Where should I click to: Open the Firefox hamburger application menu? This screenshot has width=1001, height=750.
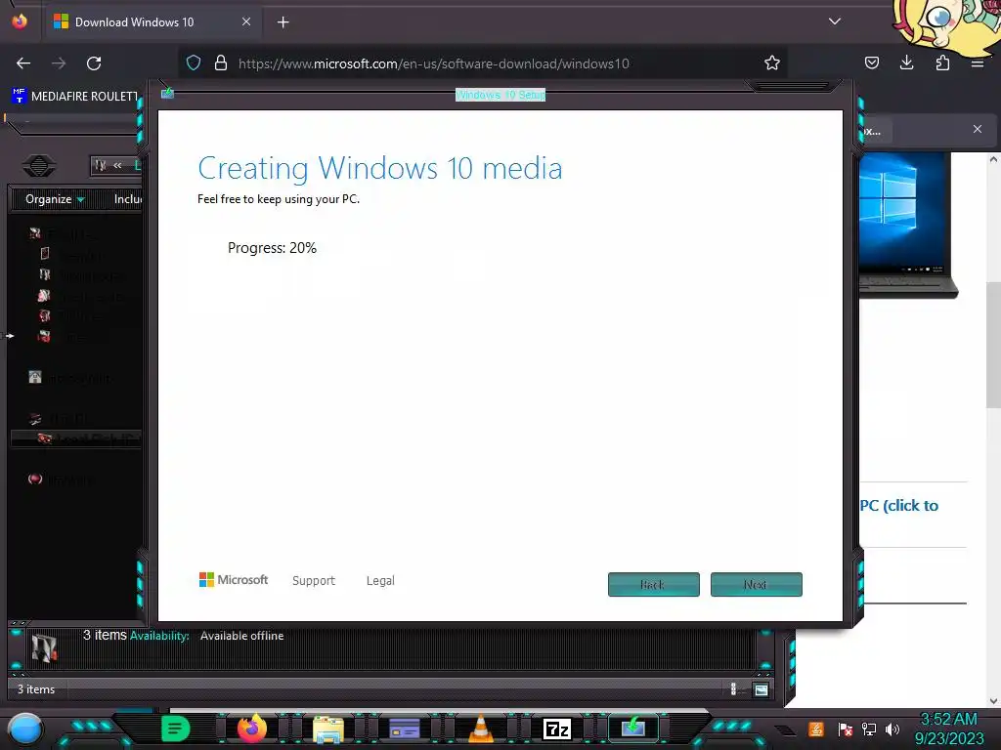click(978, 63)
